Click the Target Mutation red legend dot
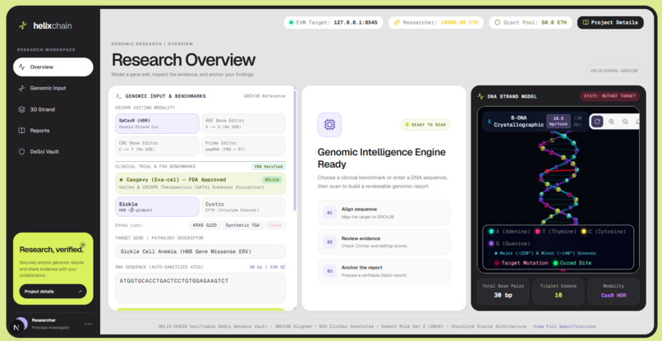The image size is (662, 341). (x=497, y=263)
